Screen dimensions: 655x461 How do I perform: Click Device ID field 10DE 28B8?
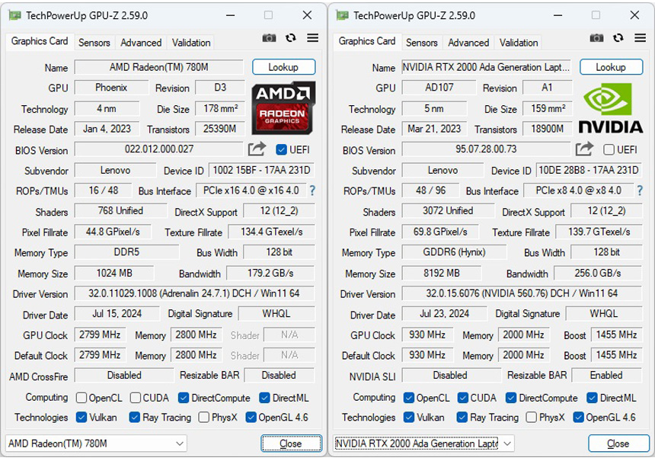click(589, 170)
